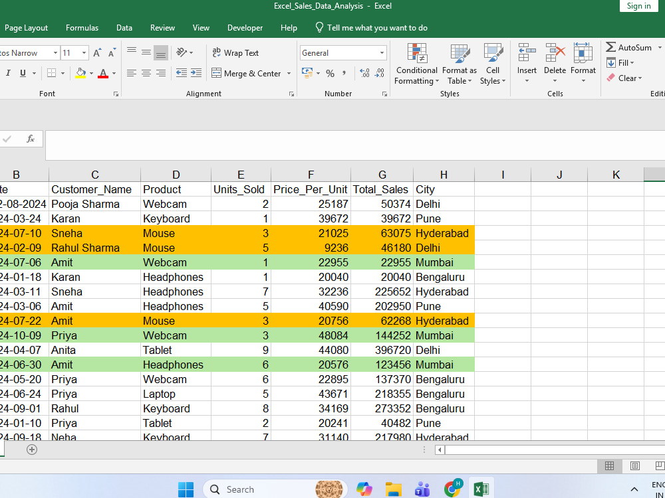Open Cell Styles gallery

[x=492, y=64]
